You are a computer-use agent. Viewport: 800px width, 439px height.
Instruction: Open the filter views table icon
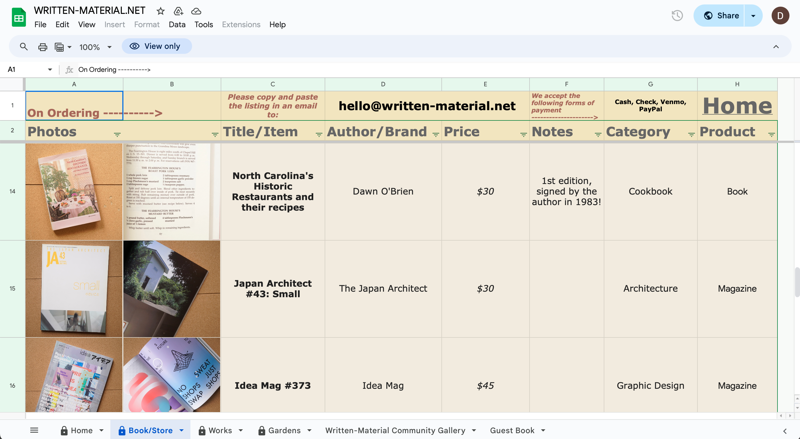click(59, 47)
